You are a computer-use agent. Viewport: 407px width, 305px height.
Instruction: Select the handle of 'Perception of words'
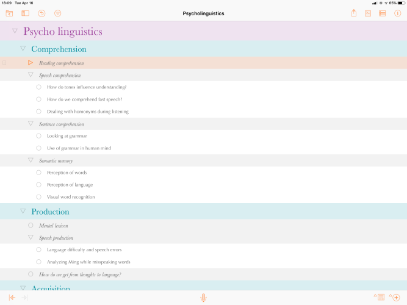point(38,173)
